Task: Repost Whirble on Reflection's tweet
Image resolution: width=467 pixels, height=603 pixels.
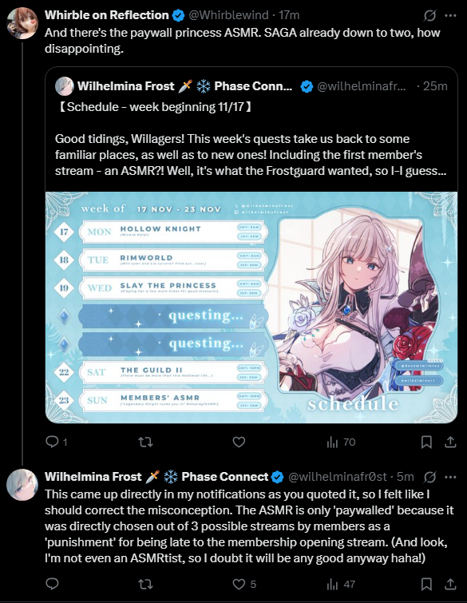Action: coord(145,442)
